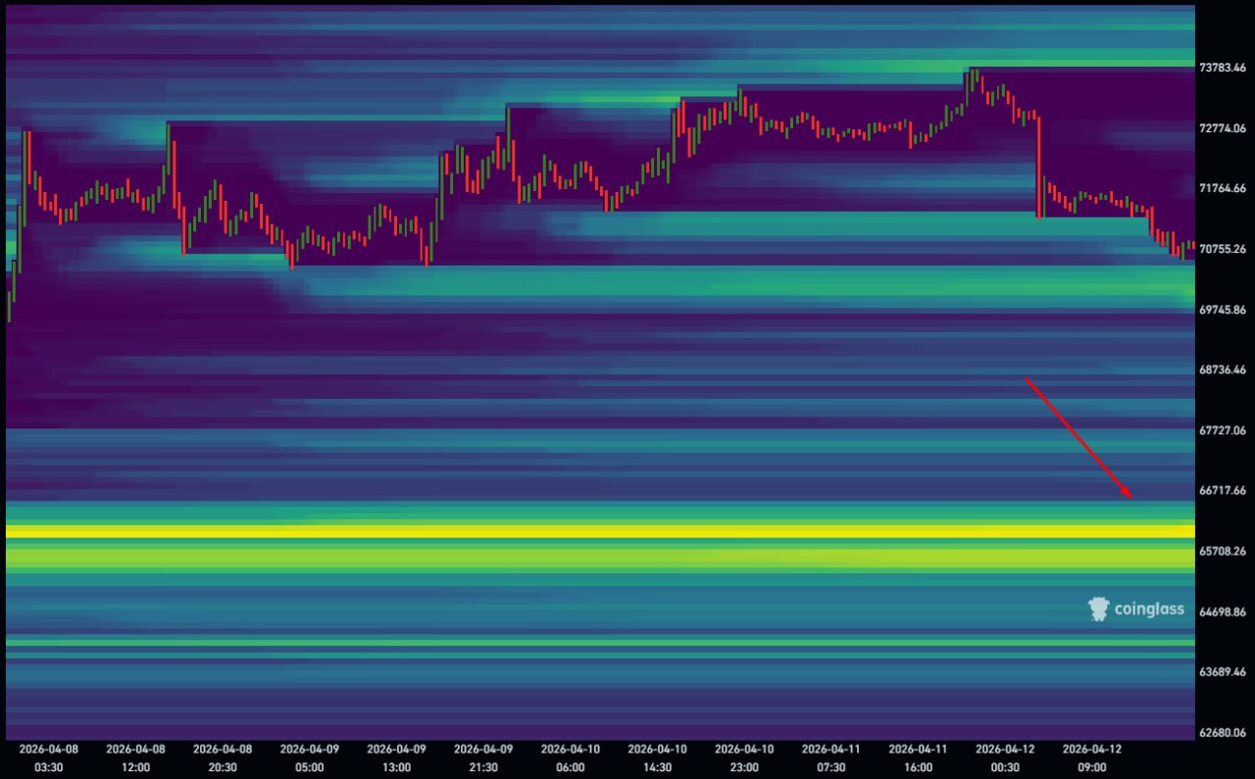Click the 2026-04-09 13:00 time label

[x=396, y=757]
